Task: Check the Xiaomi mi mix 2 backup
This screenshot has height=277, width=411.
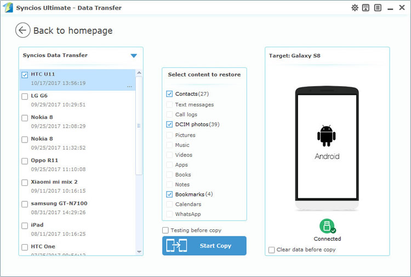Action: point(25,183)
